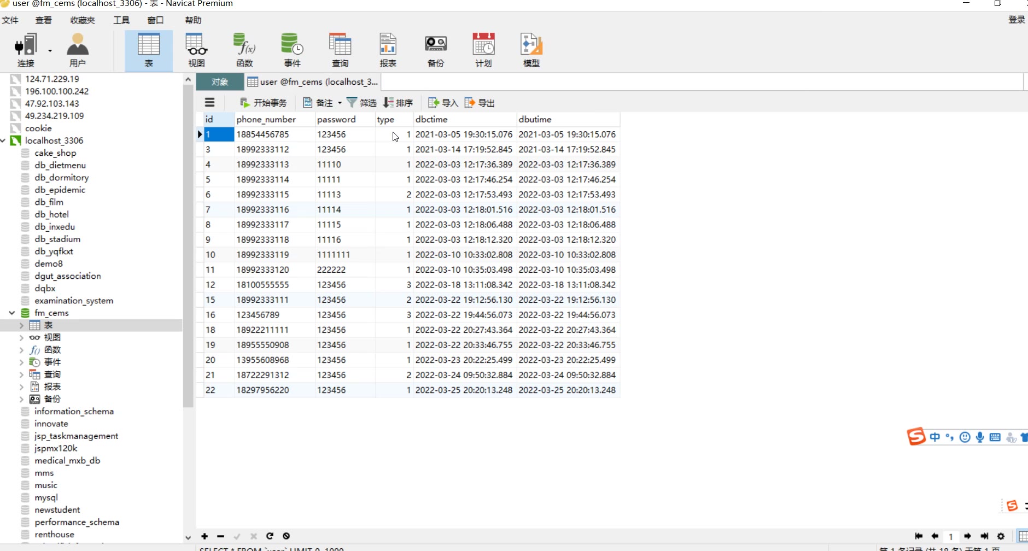Open the 视图 (View) toolbar icon
Viewport: 1028px width, 551px height.
(196, 51)
